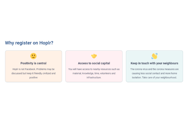Click the word 'infrastructure.' in middle card
Screen dimensions: 187x122
94,77
